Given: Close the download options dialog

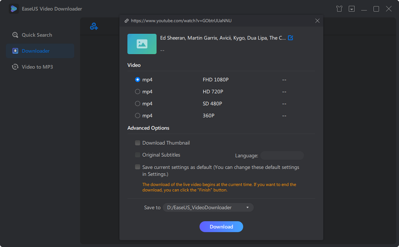Looking at the screenshot, I should coord(317,21).
